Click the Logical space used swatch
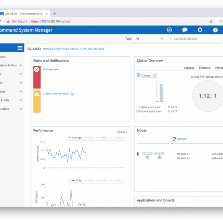Image resolution: width=223 pixels, height=223 pixels. 138,107
